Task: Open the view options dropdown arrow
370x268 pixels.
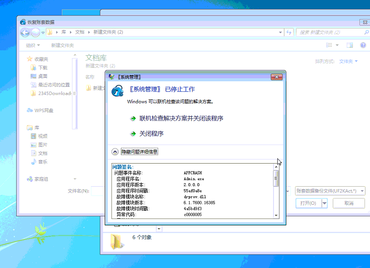Action: (x=337, y=45)
